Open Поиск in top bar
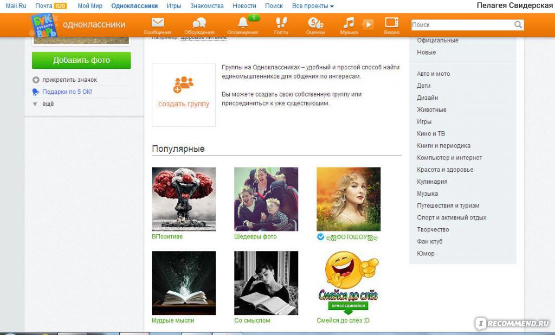Image resolution: width=555 pixels, height=335 pixels. (x=274, y=6)
